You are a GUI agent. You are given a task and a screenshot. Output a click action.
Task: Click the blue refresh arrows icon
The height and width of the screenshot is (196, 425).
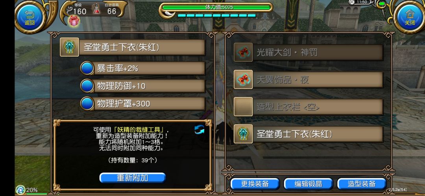(200, 129)
